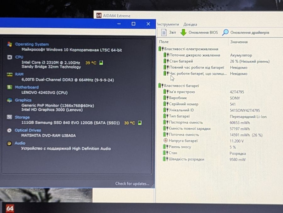This screenshot has width=283, height=213.
Task: Click the Поле column header
Action: pyautogui.click(x=164, y=42)
